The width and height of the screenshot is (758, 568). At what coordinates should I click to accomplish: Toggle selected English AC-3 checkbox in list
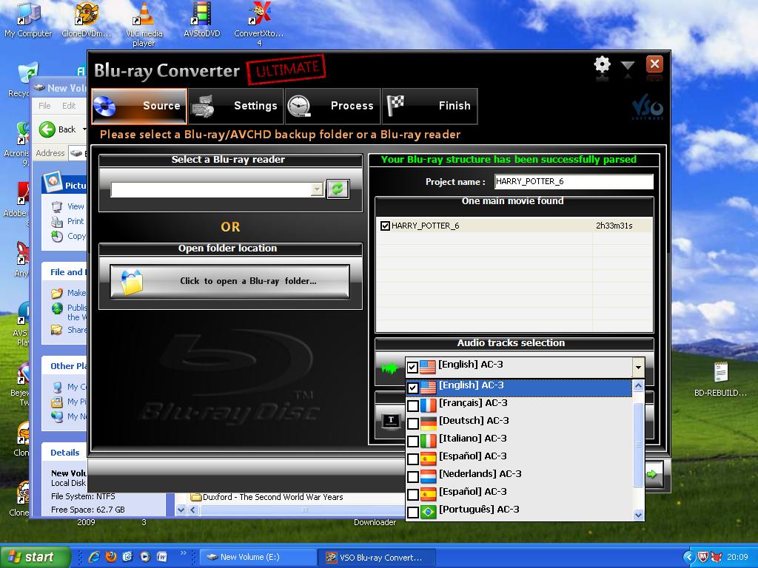tap(413, 388)
